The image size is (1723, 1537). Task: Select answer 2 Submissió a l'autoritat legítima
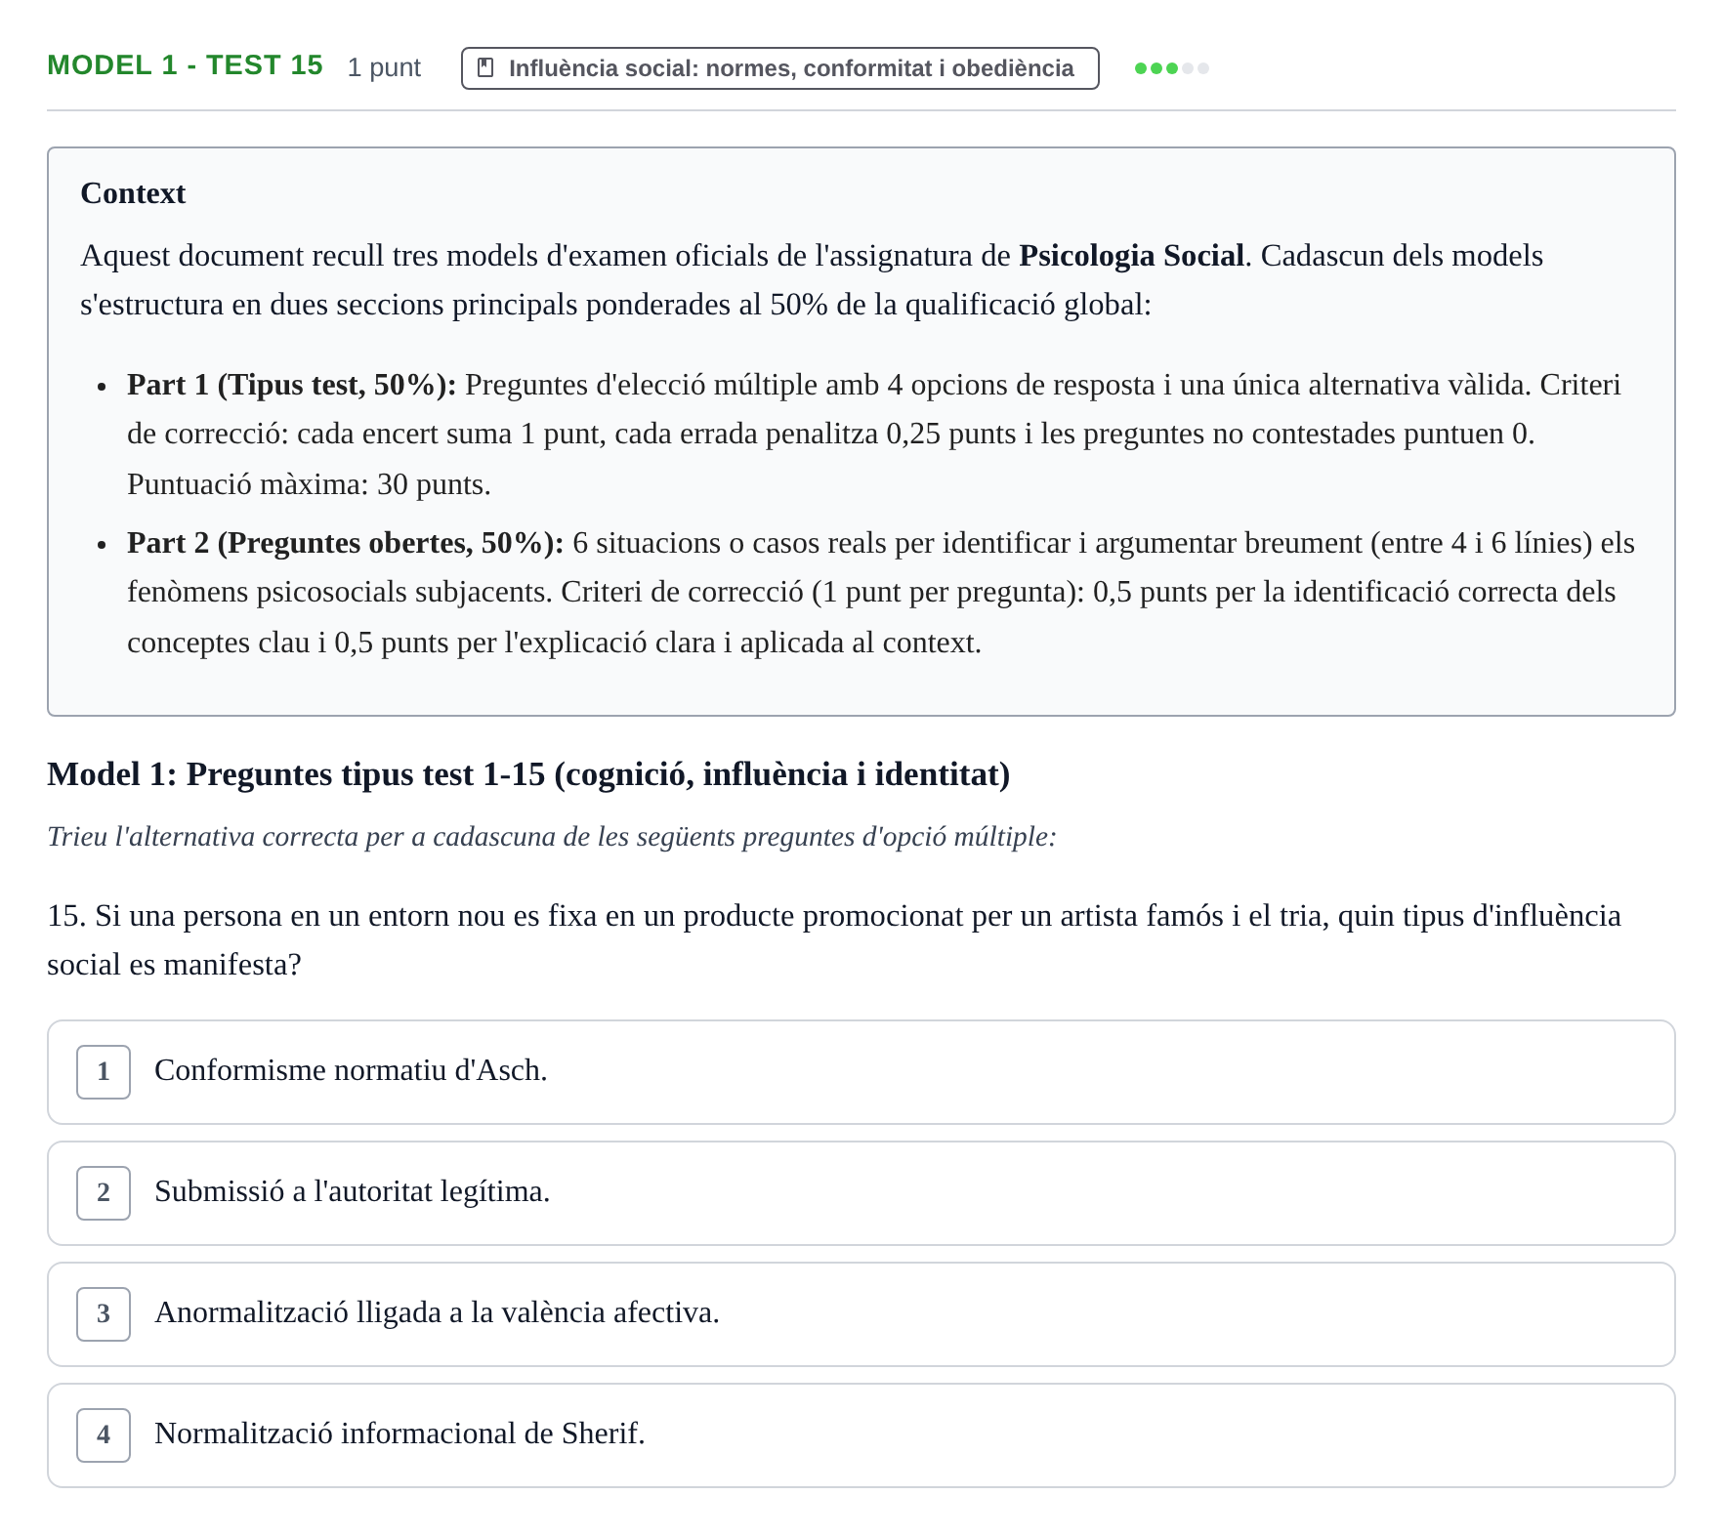(861, 1192)
